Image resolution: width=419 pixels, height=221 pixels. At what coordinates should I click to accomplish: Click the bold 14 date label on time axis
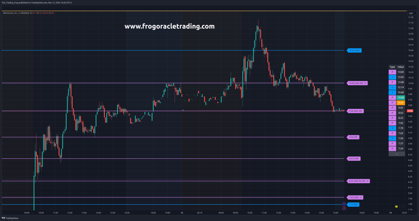[390, 213]
